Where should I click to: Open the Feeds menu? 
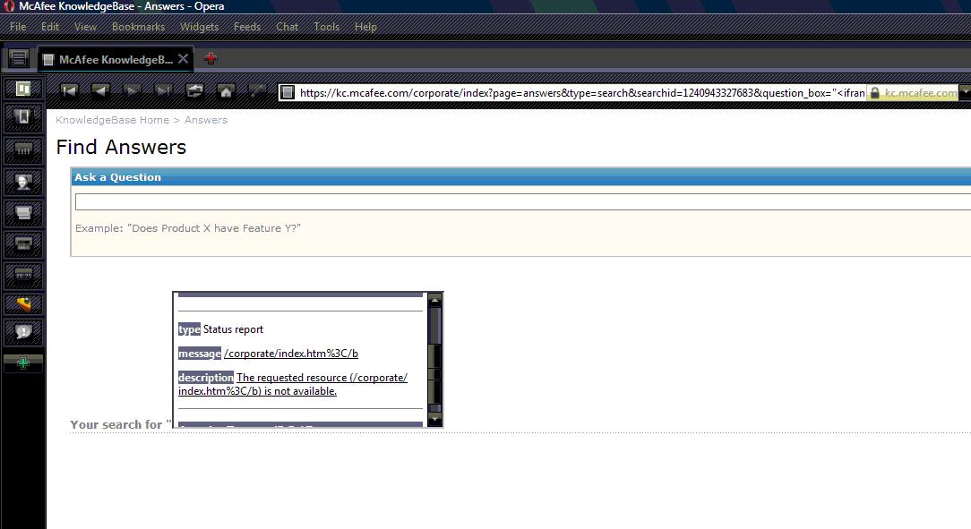[246, 27]
